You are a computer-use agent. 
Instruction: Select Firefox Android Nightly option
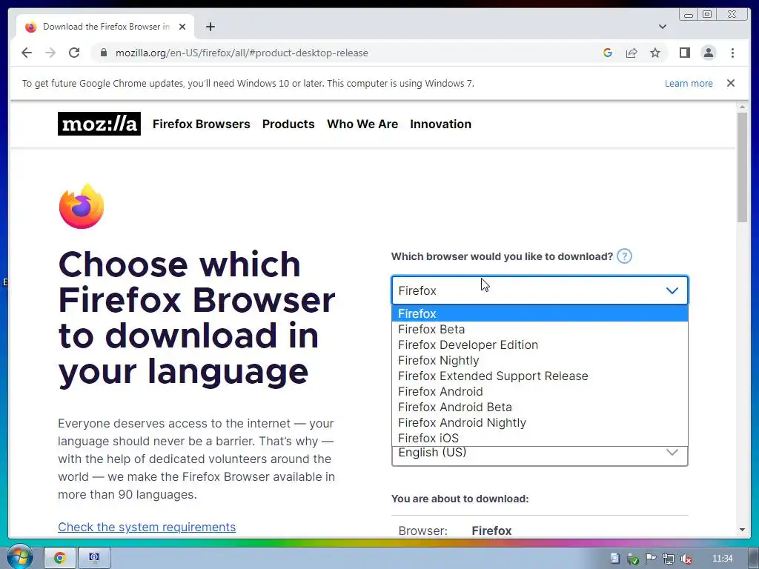[540, 422]
